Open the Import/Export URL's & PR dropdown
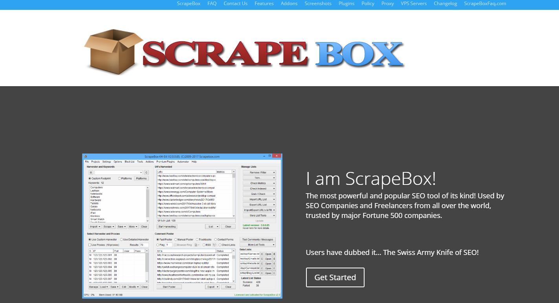 pos(259,210)
